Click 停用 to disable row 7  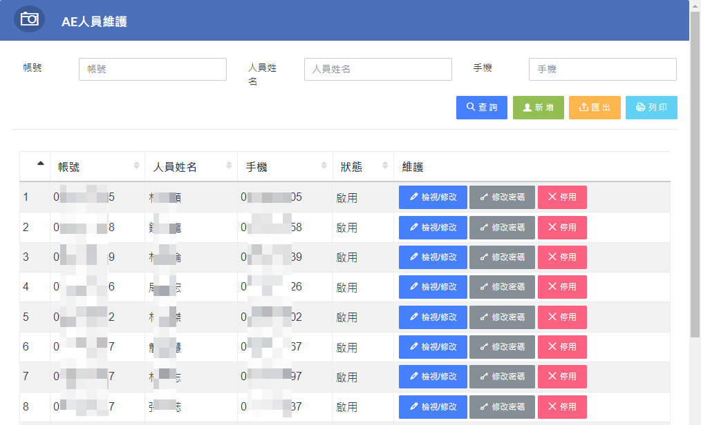[562, 377]
